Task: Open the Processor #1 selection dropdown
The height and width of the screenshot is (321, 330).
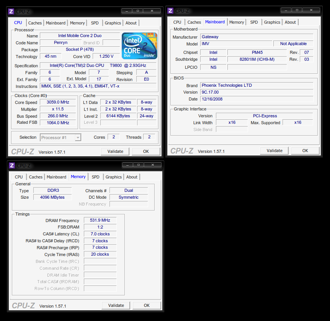Action: pyautogui.click(x=78, y=138)
